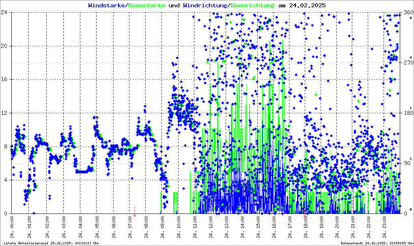Viewport: 414px width, 246px height.
Task: Click the '24. 08:00' time label
Action: coord(146,227)
